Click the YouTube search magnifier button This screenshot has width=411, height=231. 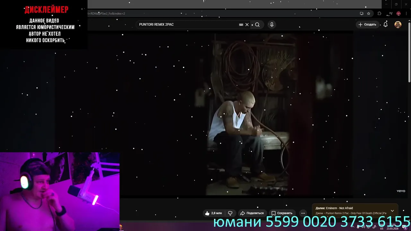click(257, 24)
